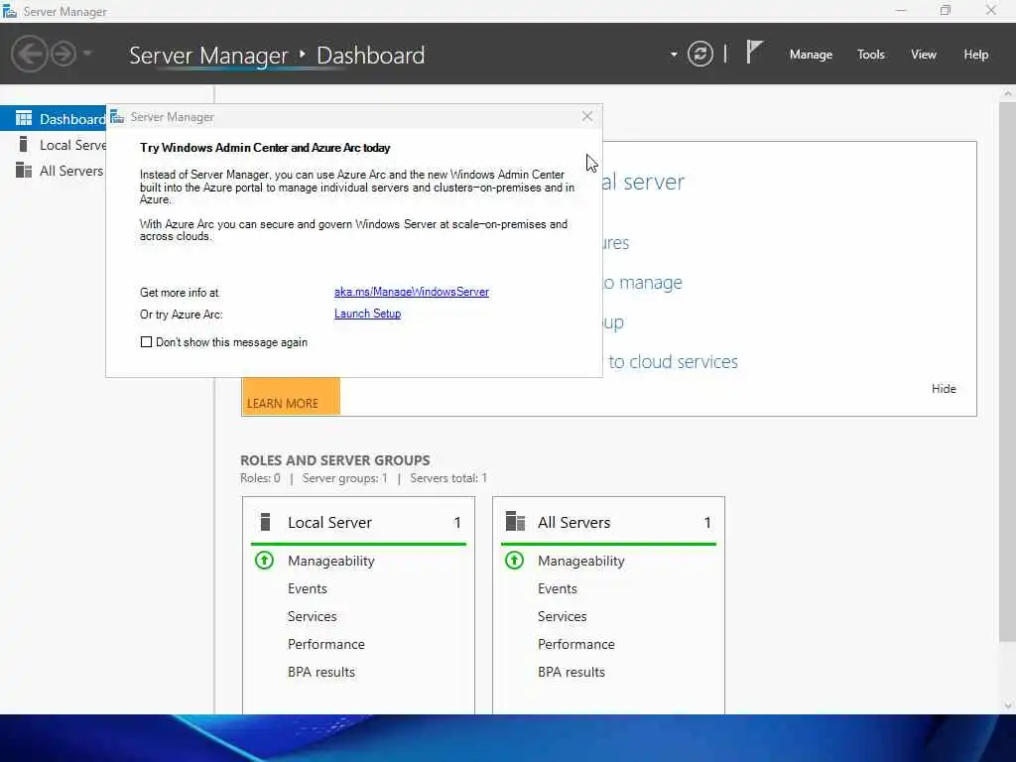Hide the welcome tile with Hide link
Screen dimensions: 1016x762
944,389
